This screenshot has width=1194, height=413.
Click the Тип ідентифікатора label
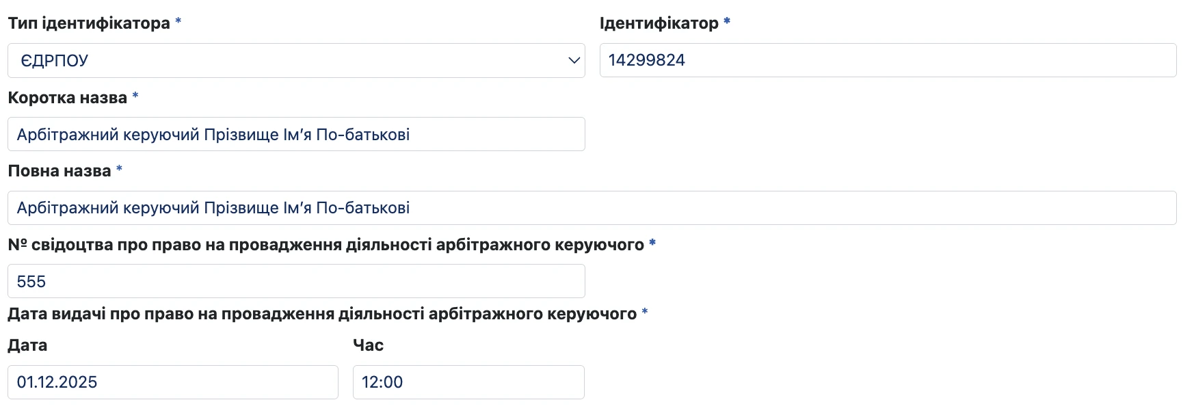click(89, 23)
